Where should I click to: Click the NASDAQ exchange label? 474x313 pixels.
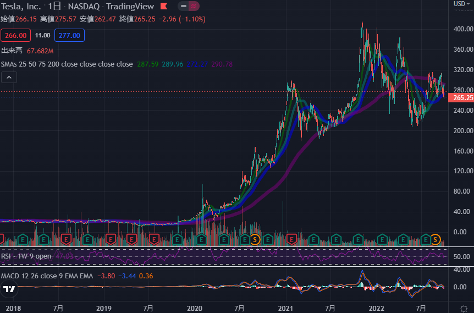coord(84,6)
